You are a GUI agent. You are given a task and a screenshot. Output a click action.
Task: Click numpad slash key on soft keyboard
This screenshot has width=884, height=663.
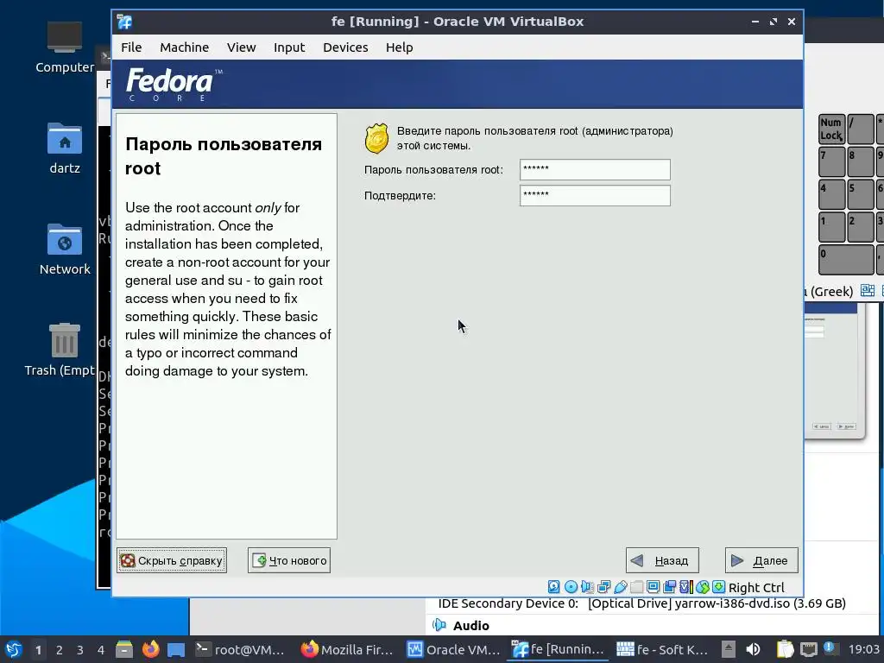click(861, 129)
